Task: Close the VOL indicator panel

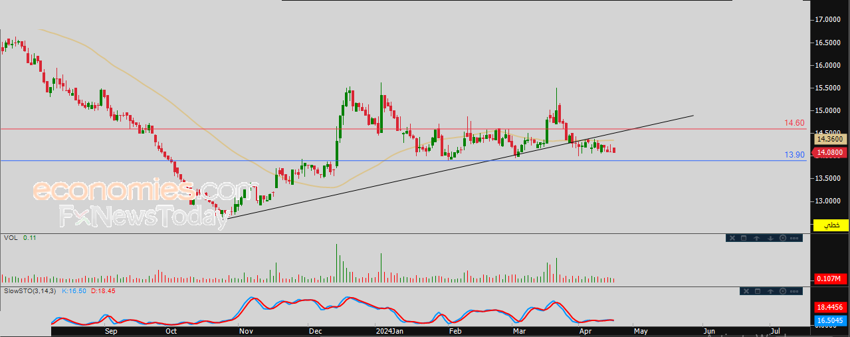Action: click(732, 238)
